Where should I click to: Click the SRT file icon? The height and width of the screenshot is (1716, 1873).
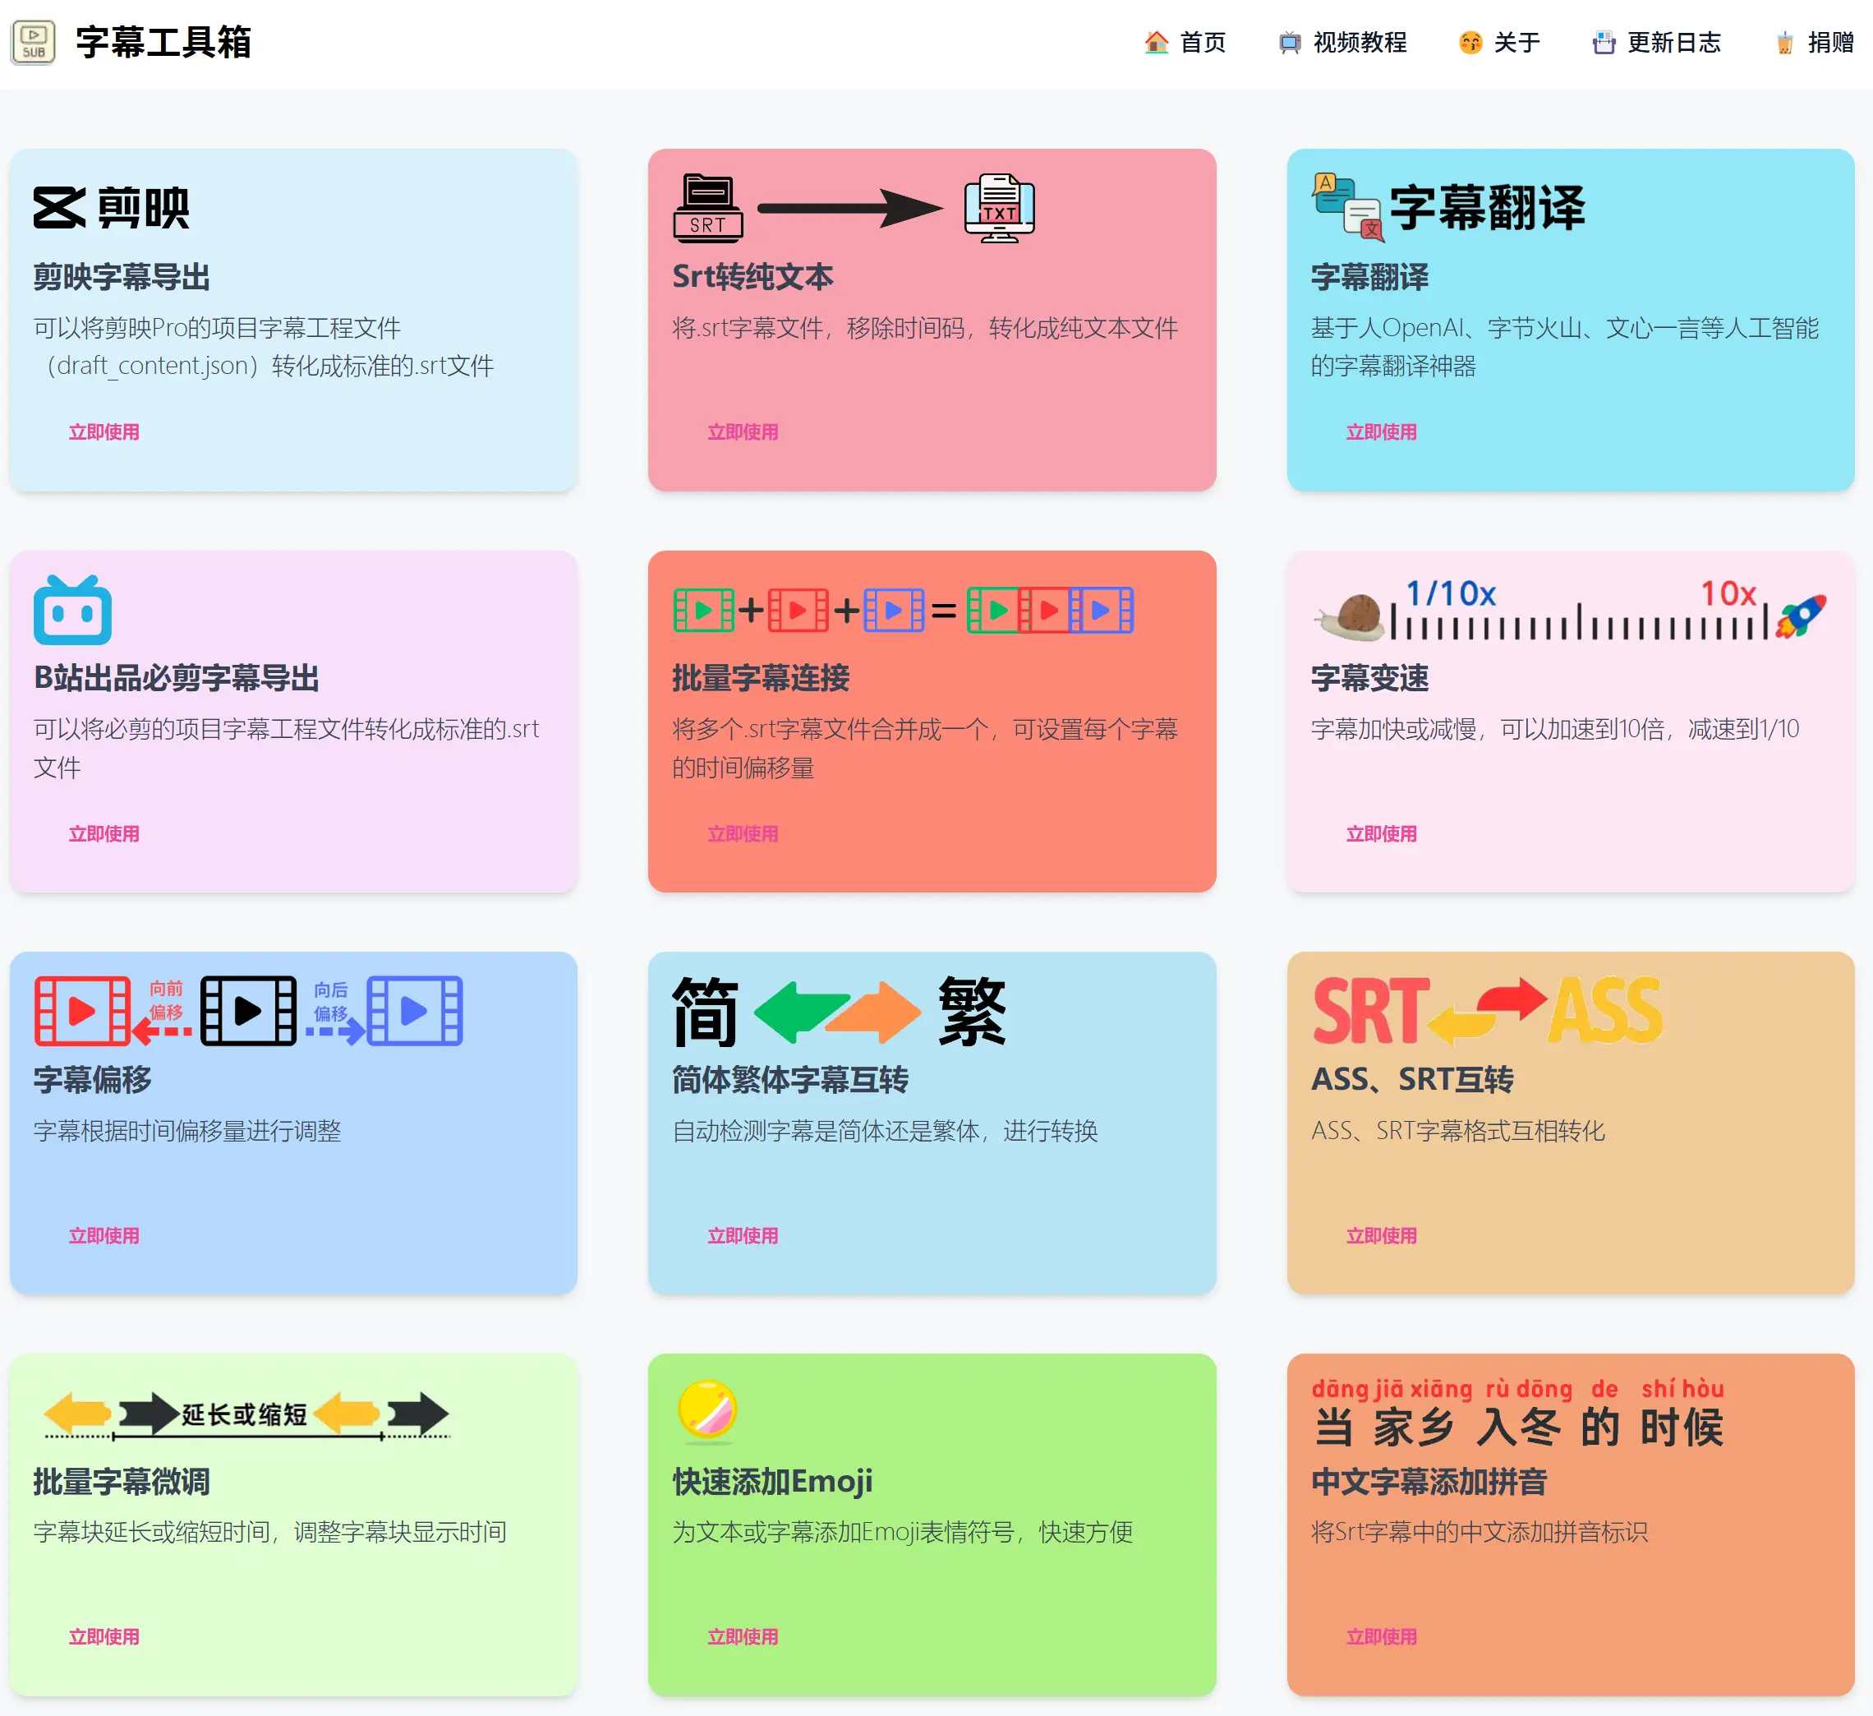point(708,208)
